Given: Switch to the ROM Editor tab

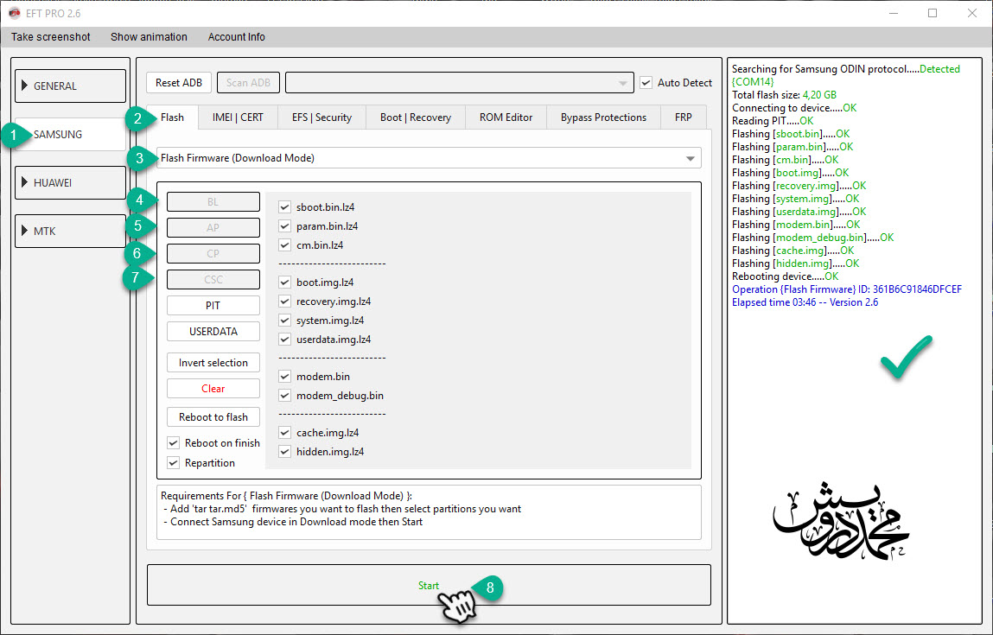Looking at the screenshot, I should click(x=506, y=117).
